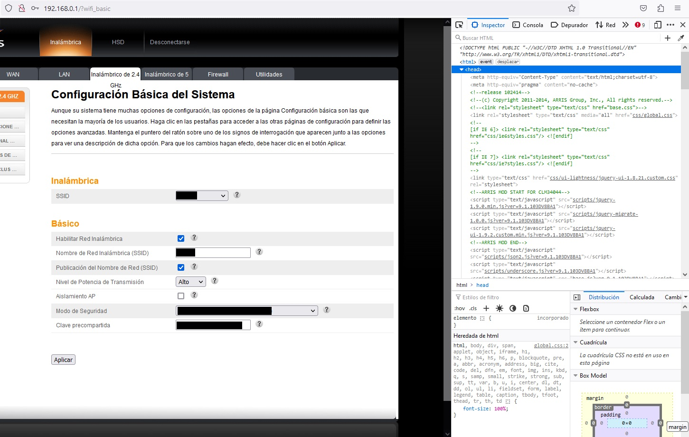Open Nivel de Potencia de Transmisión dropdown
The width and height of the screenshot is (689, 437).
[x=191, y=282]
